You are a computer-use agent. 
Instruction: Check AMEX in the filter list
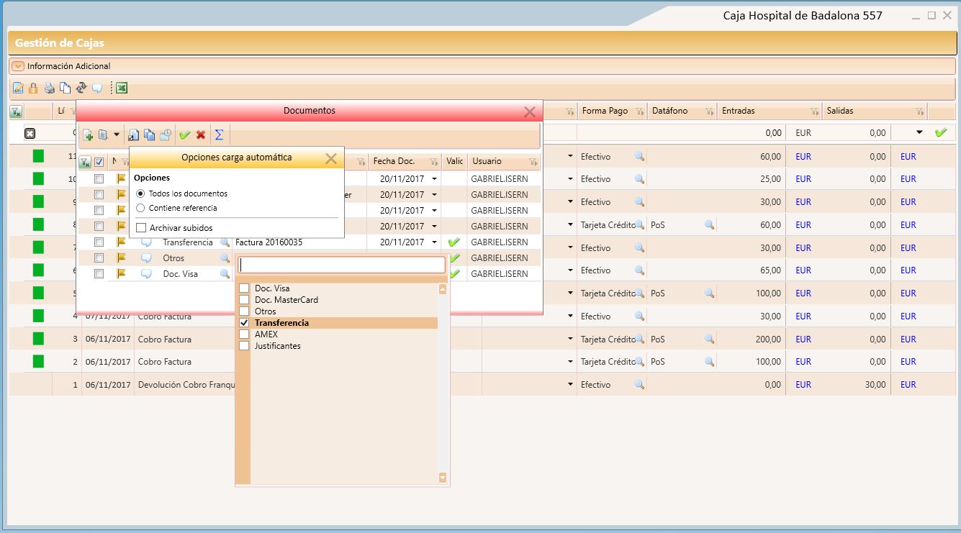pos(244,334)
